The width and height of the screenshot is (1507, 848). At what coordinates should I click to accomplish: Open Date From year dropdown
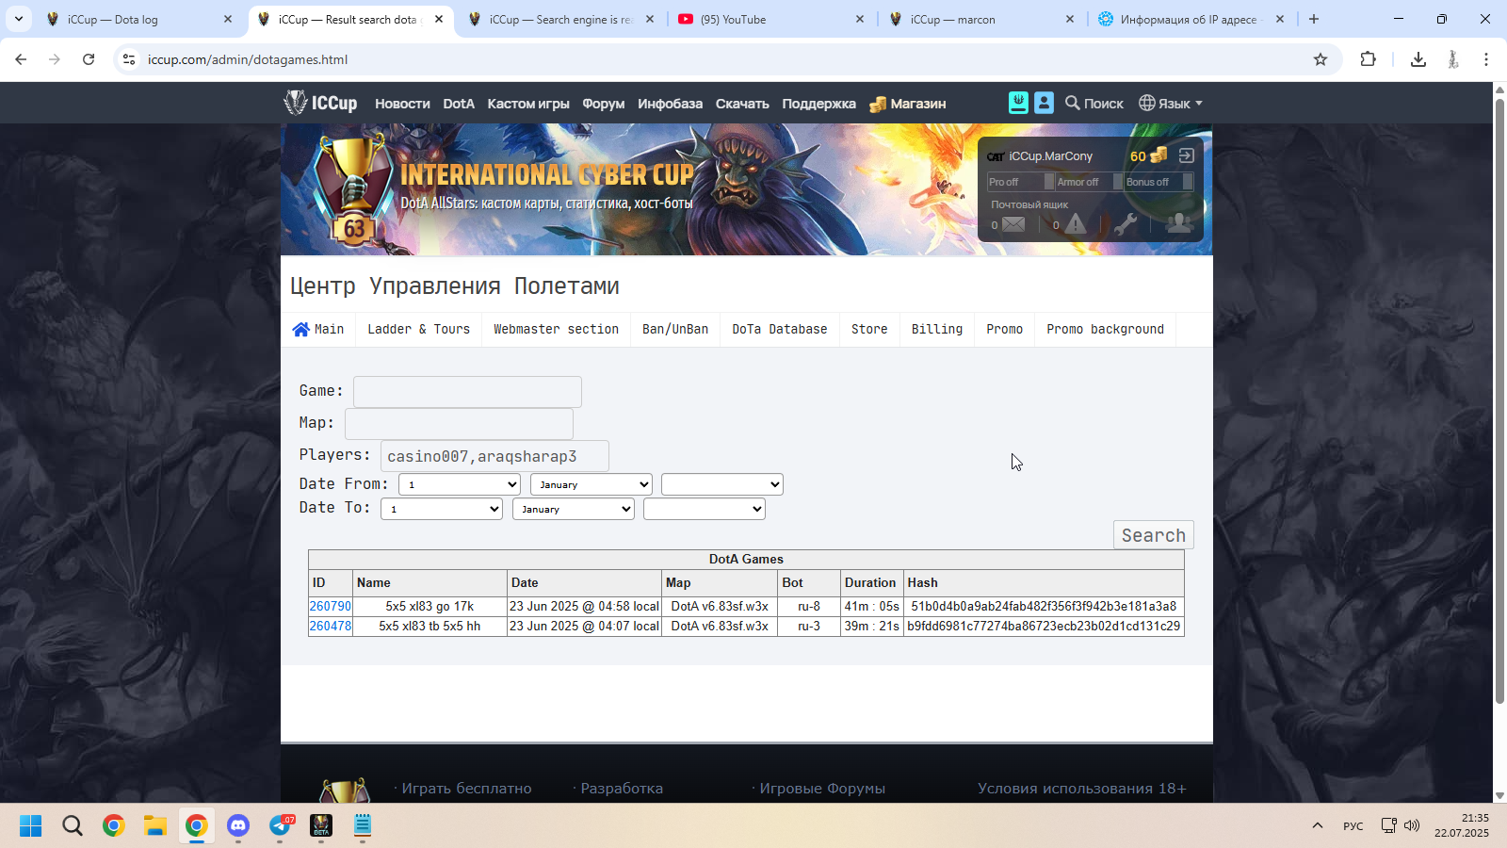point(722,484)
